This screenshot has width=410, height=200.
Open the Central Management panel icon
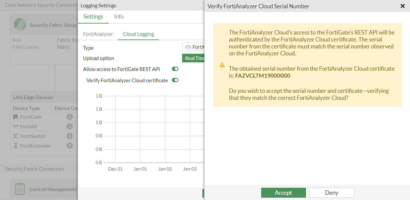(20, 189)
